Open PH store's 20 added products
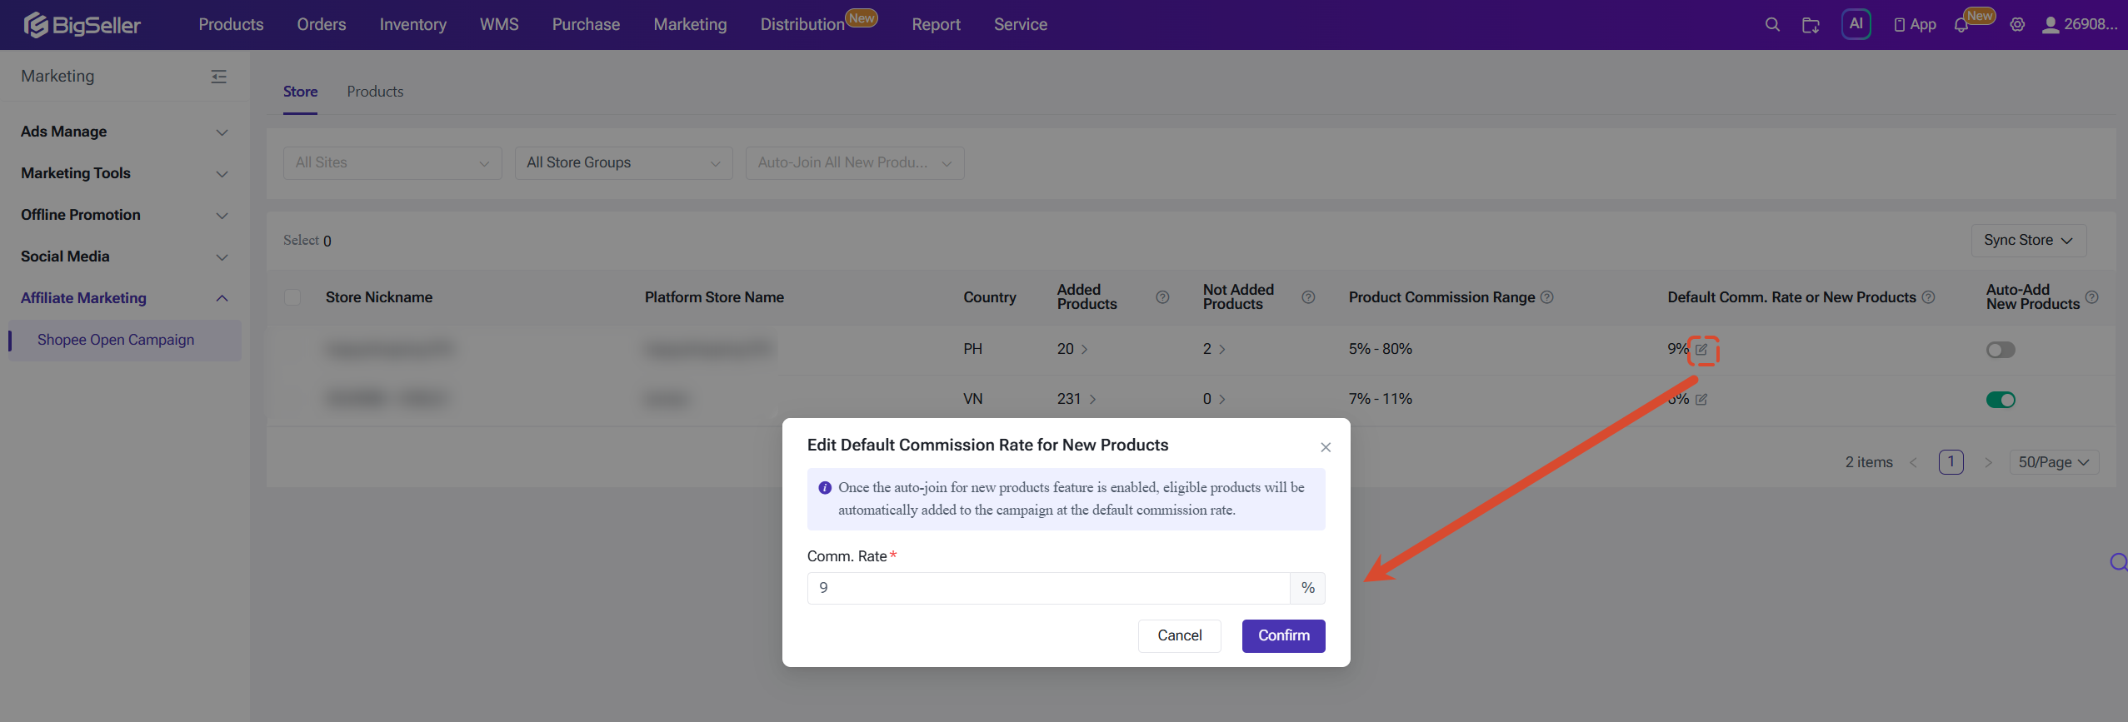 click(1072, 350)
